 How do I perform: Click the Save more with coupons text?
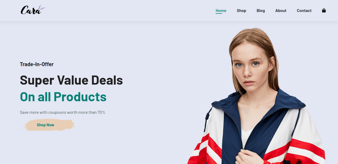(x=62, y=112)
